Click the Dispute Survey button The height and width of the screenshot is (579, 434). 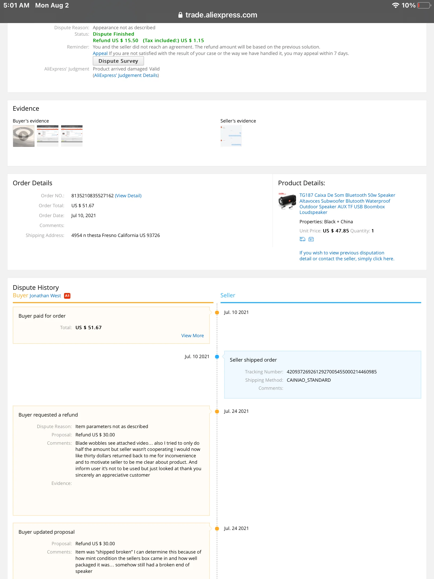pyautogui.click(x=118, y=61)
